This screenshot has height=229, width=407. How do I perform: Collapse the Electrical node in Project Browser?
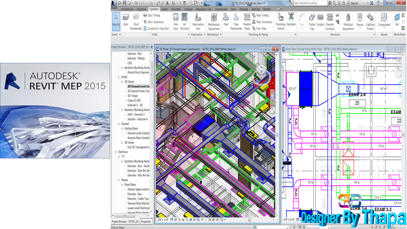click(116, 152)
